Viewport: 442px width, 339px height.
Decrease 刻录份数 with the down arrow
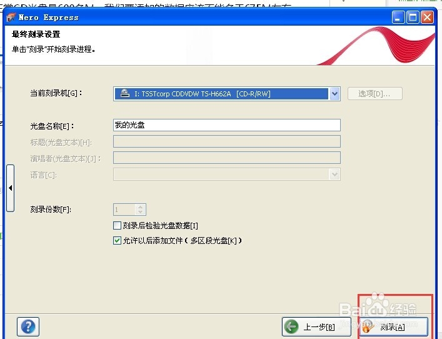click(x=141, y=212)
